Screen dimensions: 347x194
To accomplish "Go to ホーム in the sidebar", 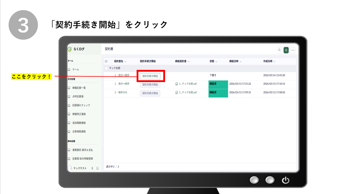I will click(x=76, y=69).
